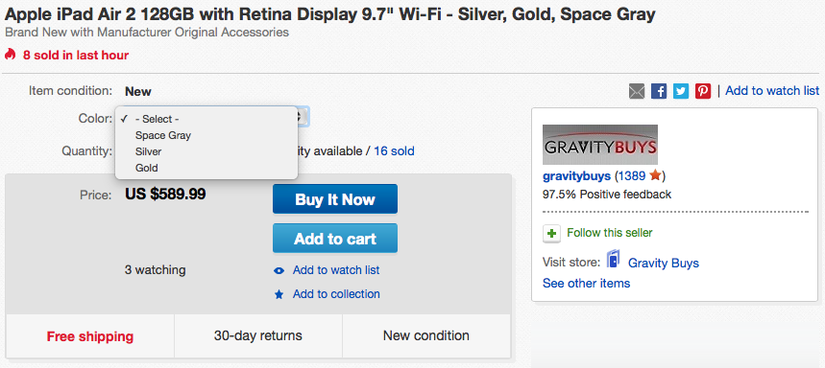Click the green plus follow icon
825x368 pixels.
pyautogui.click(x=551, y=233)
